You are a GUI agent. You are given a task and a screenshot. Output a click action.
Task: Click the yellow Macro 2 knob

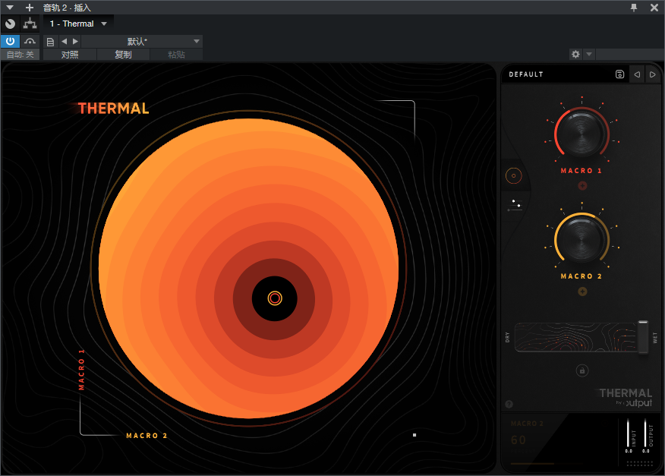pyautogui.click(x=581, y=239)
